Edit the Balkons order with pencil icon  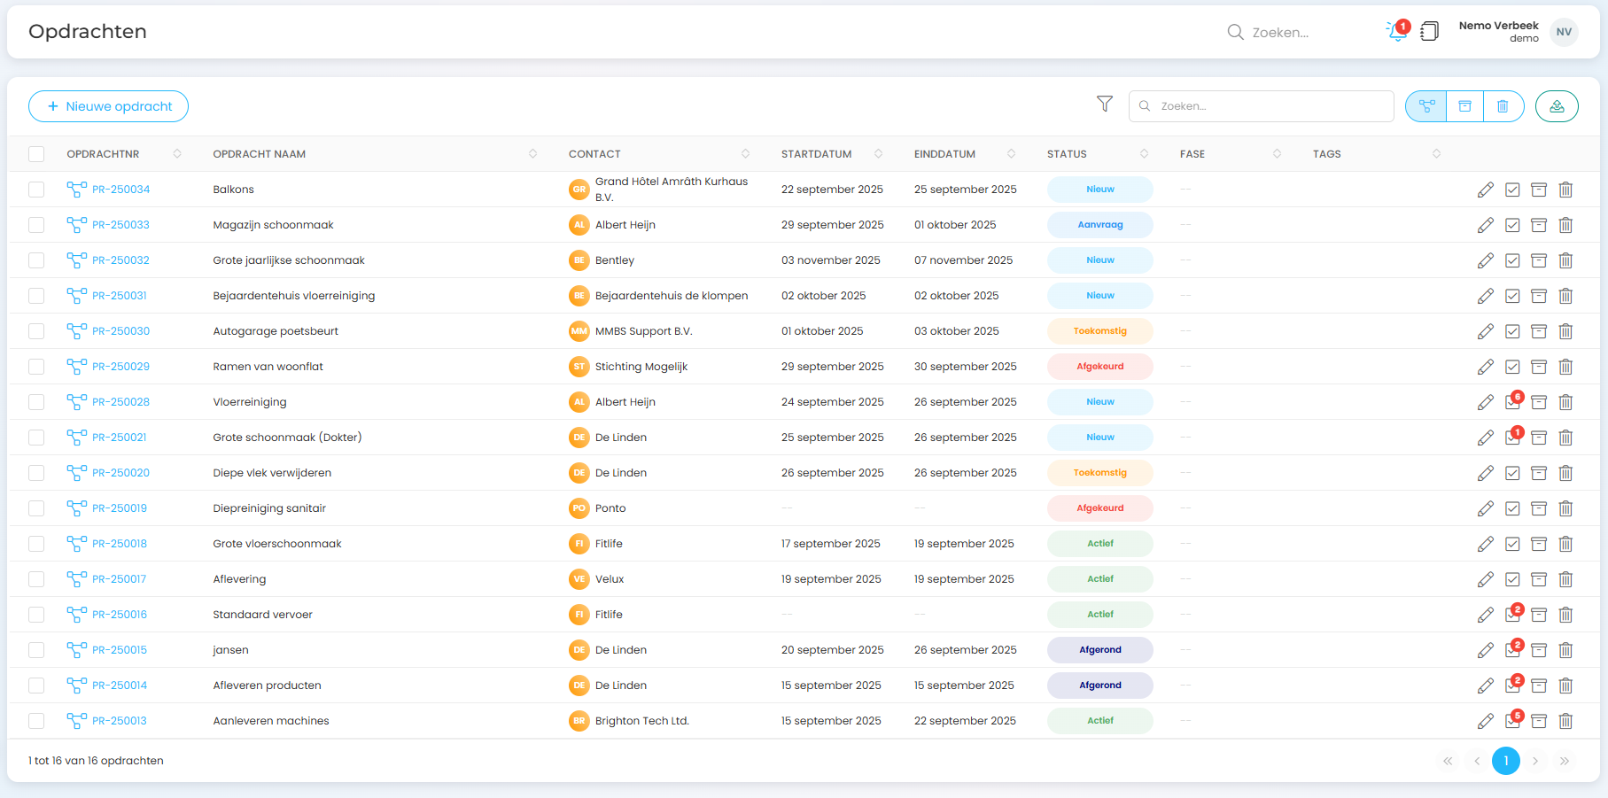pos(1485,190)
